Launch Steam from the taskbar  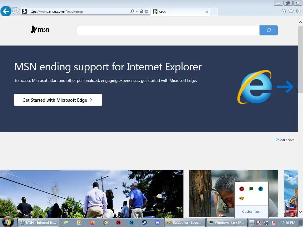[144, 223]
